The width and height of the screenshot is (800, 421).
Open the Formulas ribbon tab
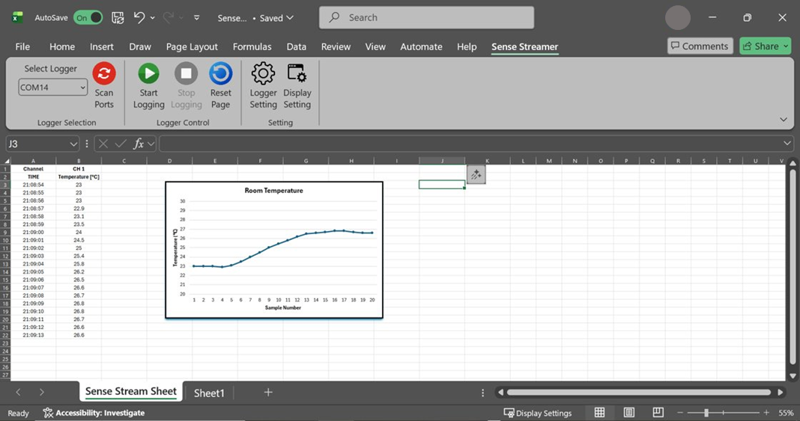coord(252,46)
